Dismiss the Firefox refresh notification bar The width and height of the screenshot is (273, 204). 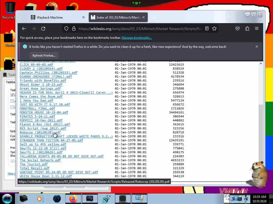point(257,46)
